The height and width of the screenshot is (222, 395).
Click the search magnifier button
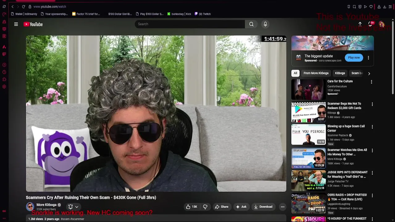pos(252,24)
